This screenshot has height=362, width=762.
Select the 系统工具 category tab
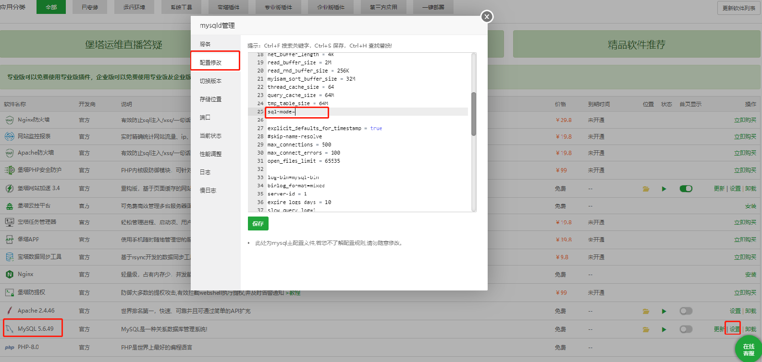(x=181, y=7)
